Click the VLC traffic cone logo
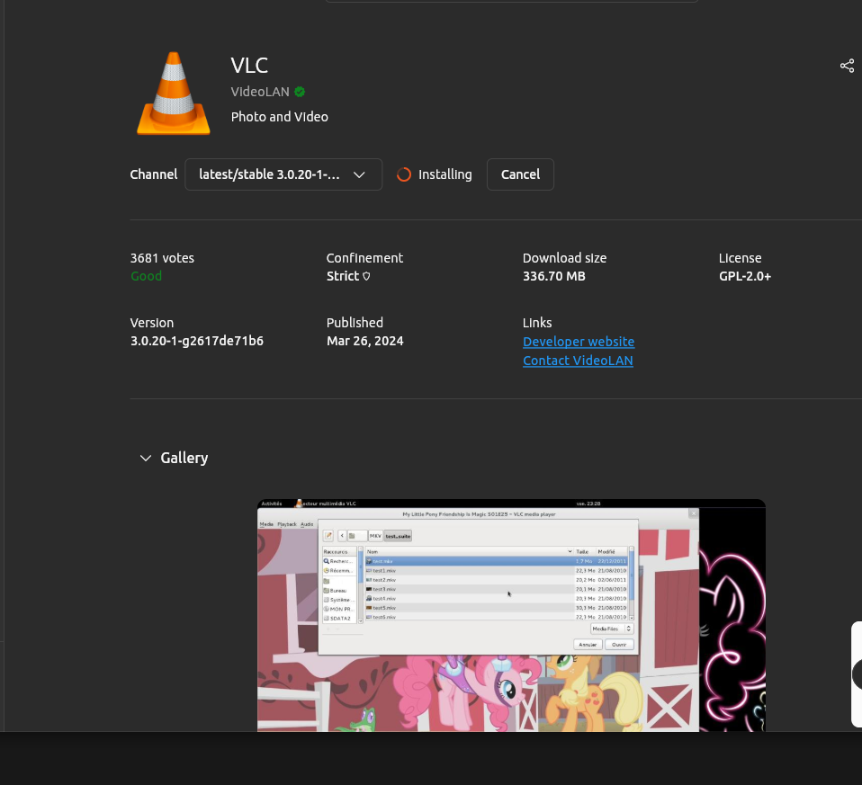The image size is (862, 785). point(173,93)
